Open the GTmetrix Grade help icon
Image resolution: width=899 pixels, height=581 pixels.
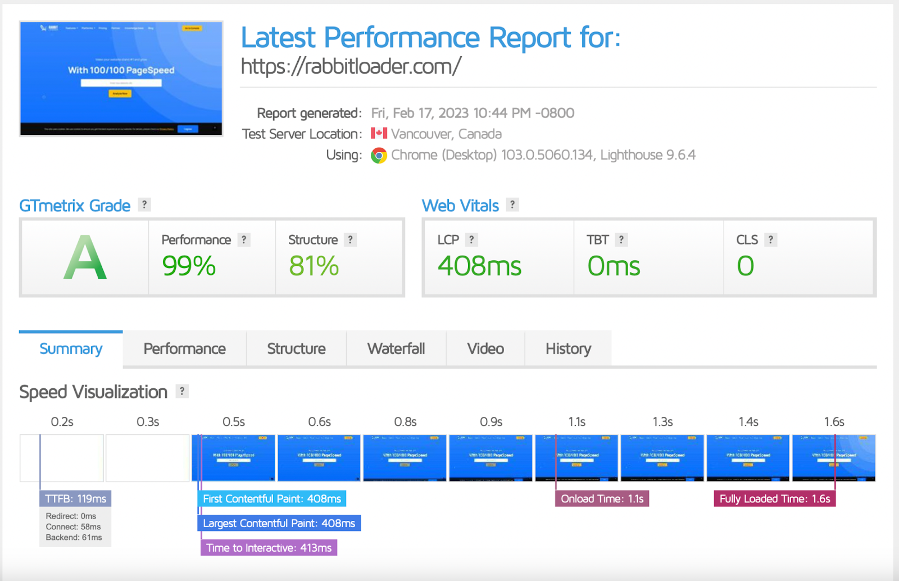[x=144, y=205]
